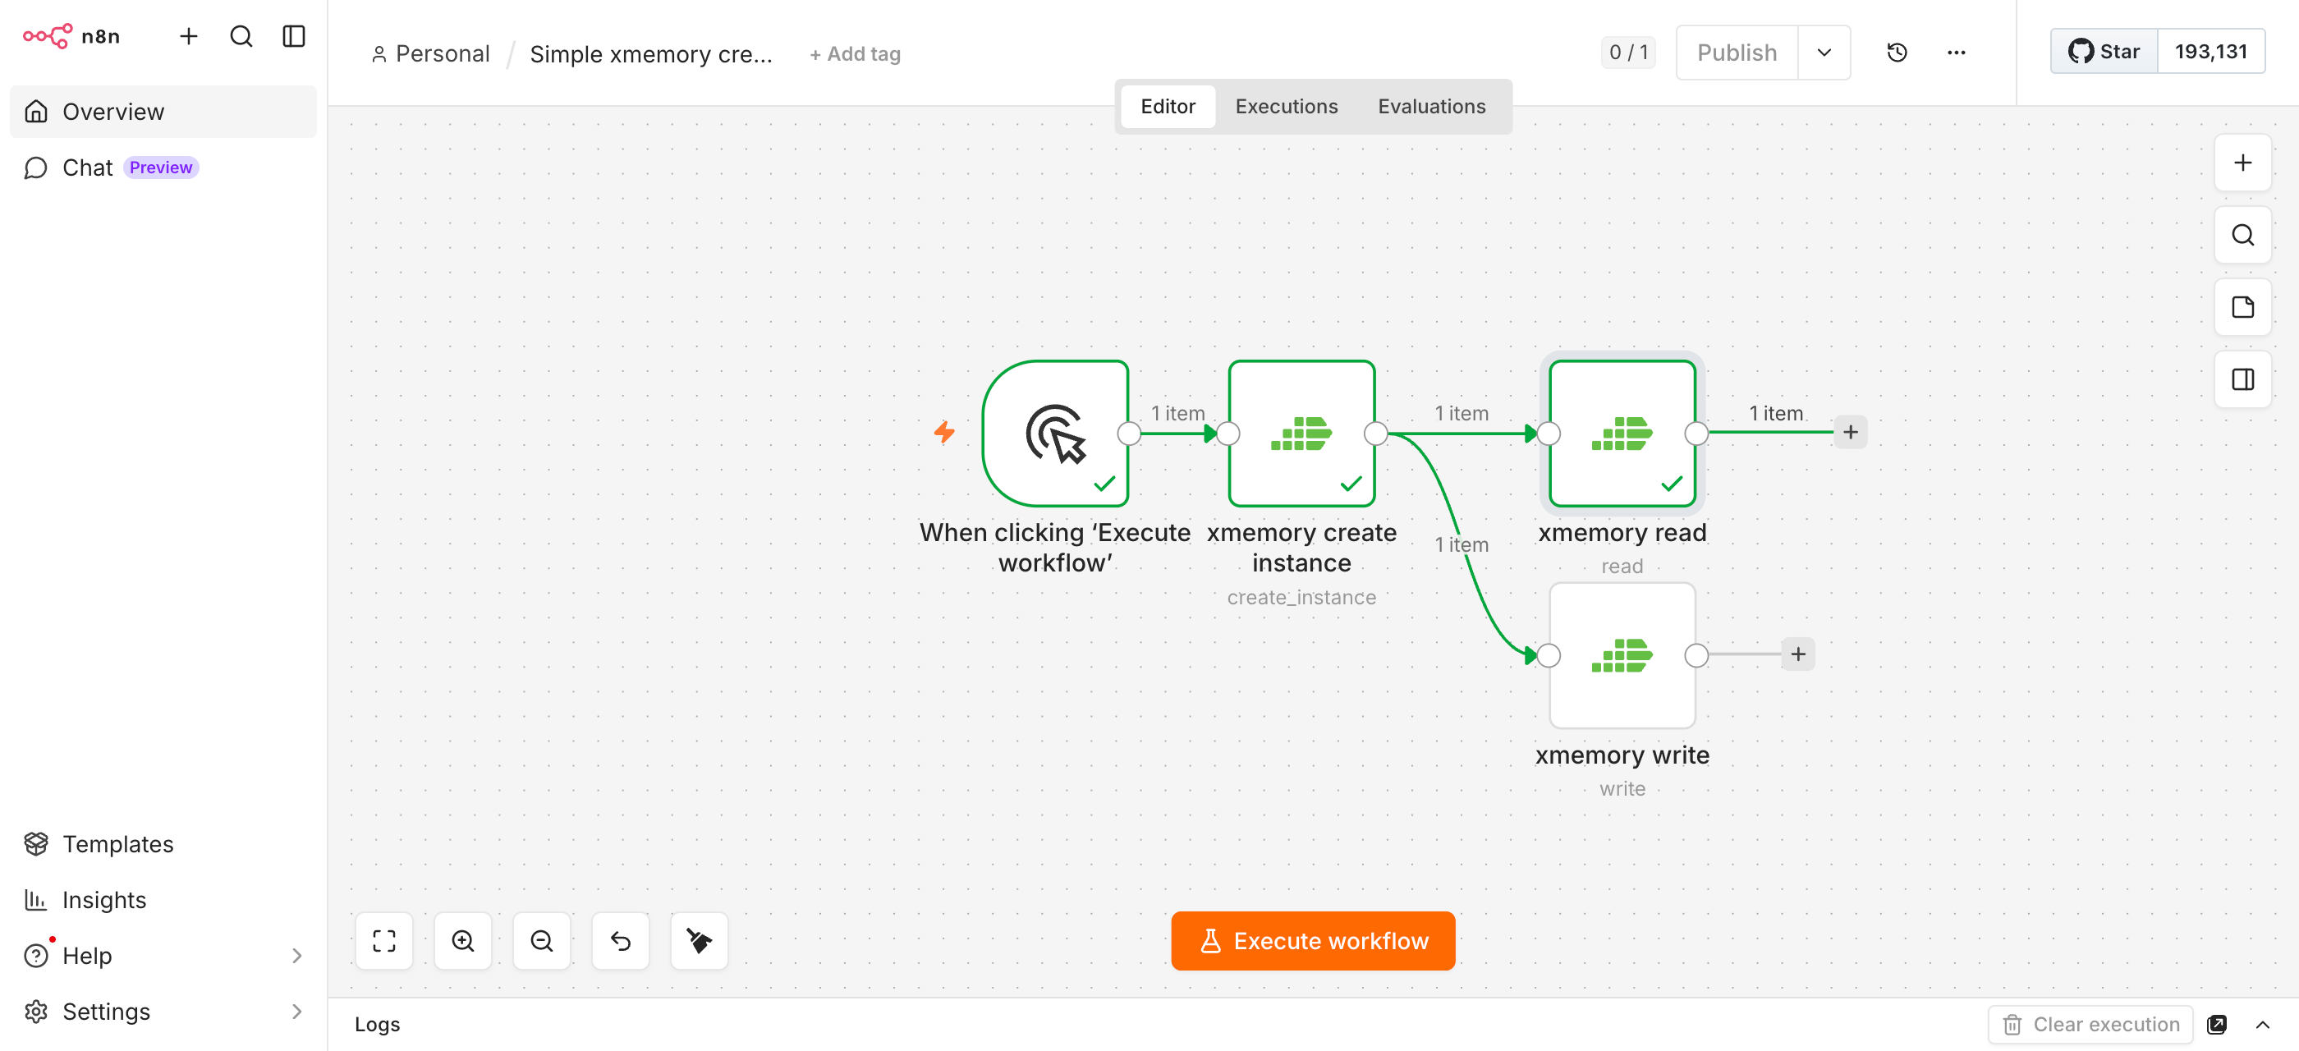Click the orange lightning trigger icon
Viewport: 2299px width, 1051px height.
pos(944,433)
